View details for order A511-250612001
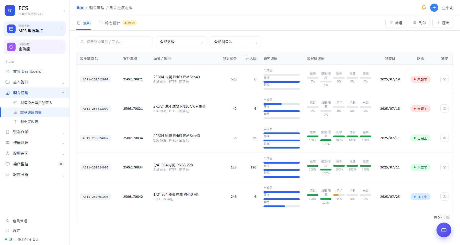 coord(444,79)
